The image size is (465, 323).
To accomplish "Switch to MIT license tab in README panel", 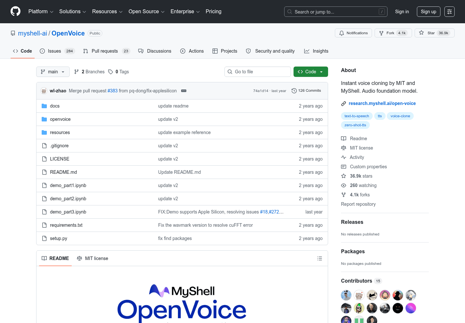I will 92,258.
